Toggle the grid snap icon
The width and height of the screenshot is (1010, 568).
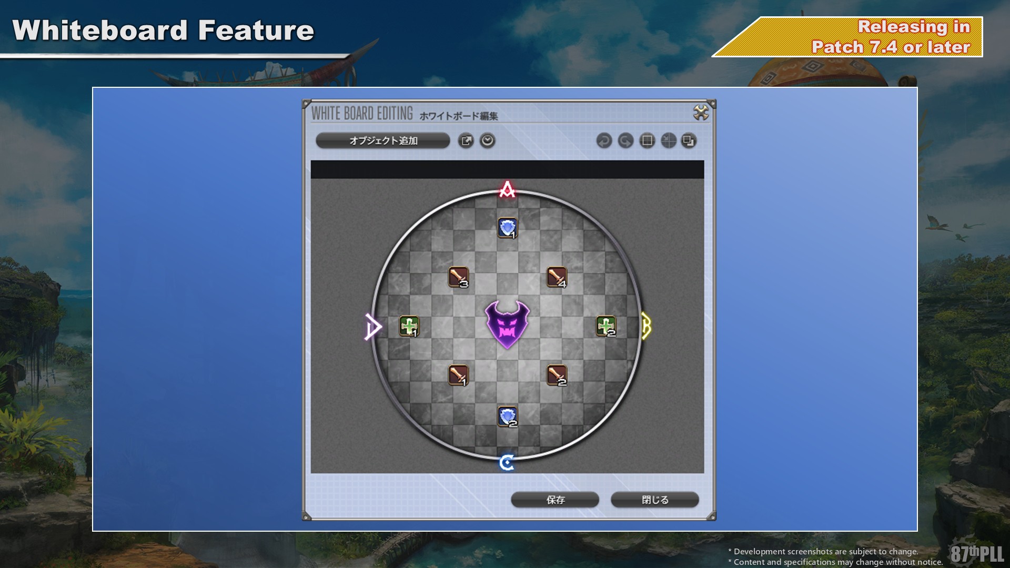click(x=668, y=140)
